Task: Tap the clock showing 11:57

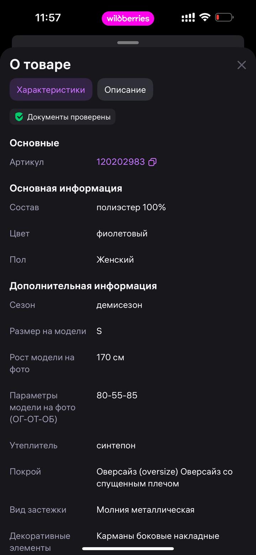Action: [48, 17]
